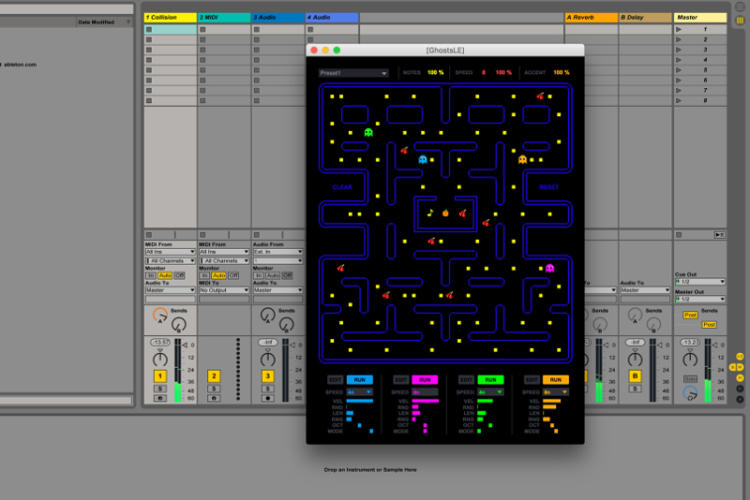Click CLEAR in the maze
This screenshot has width=750, height=500.
(342, 187)
